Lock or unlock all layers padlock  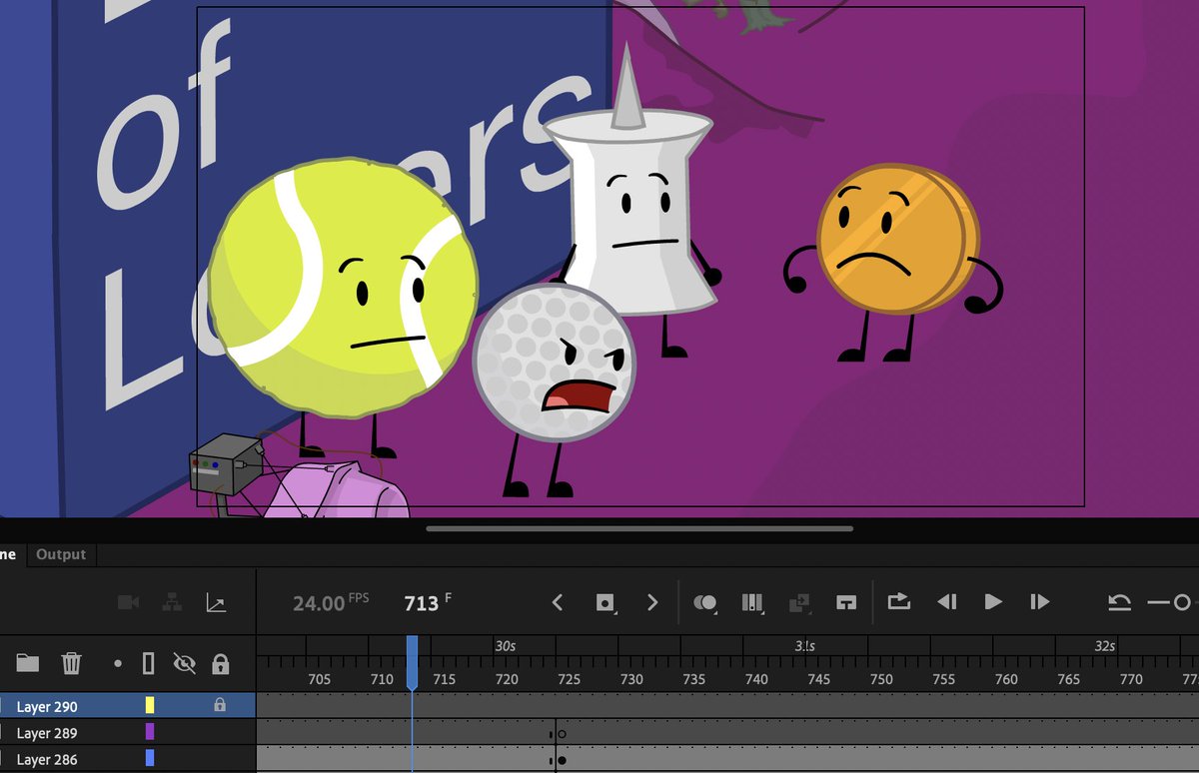(x=221, y=663)
